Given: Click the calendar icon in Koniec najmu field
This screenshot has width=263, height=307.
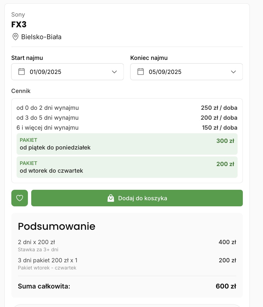Looking at the screenshot, I should pyautogui.click(x=141, y=72).
